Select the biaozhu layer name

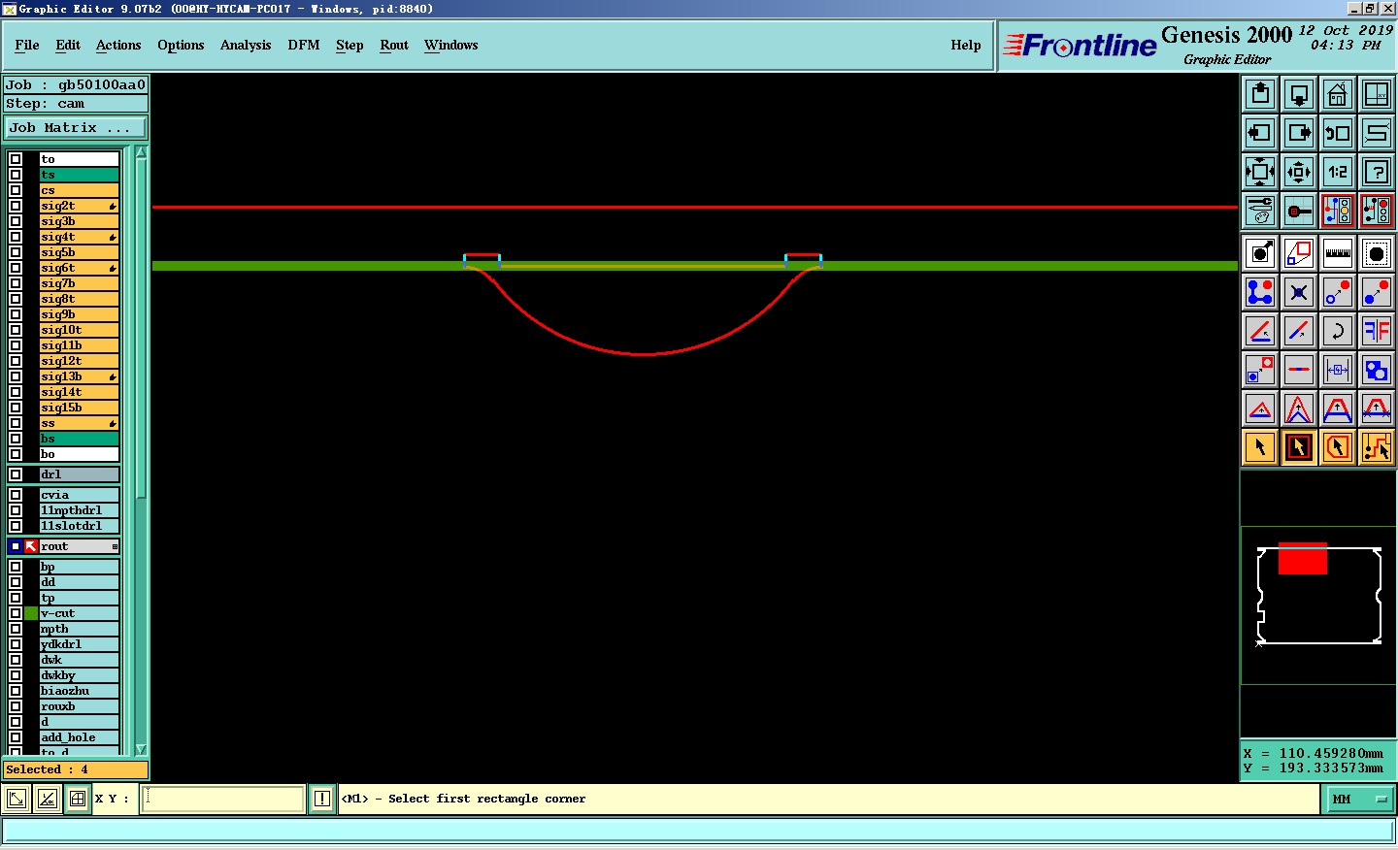coord(79,691)
